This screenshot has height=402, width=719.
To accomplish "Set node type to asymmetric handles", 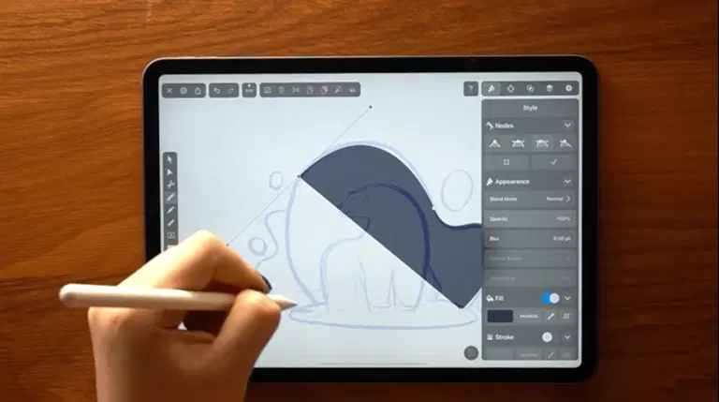I will pyautogui.click(x=542, y=143).
